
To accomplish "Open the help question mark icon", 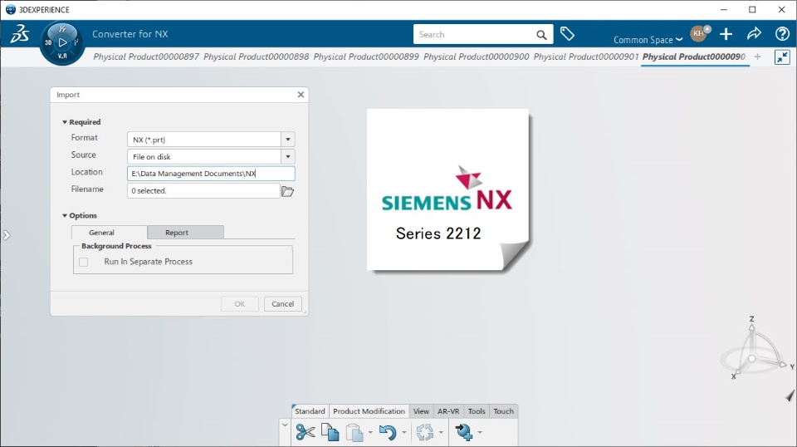I will pyautogui.click(x=782, y=34).
